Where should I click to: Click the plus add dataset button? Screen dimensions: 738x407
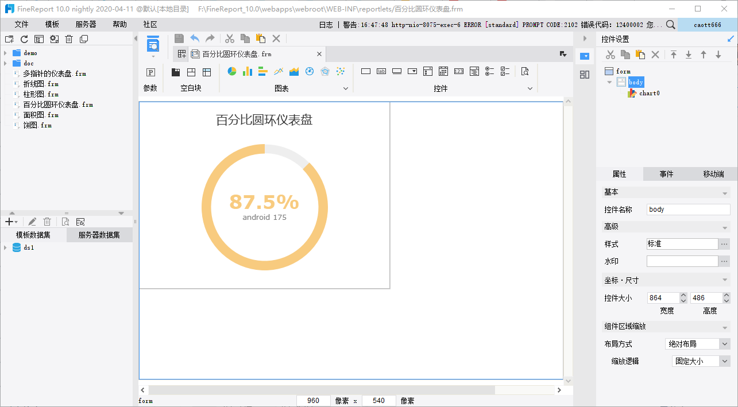11,222
